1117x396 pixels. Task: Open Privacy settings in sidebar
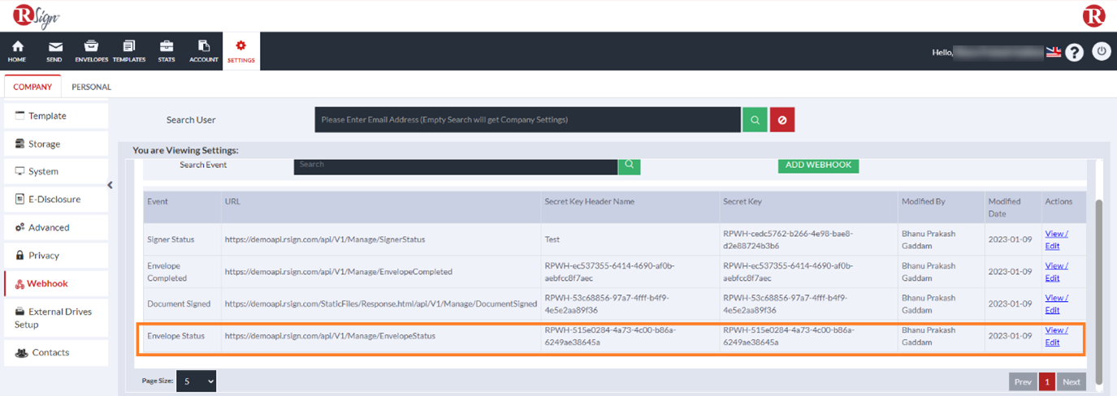point(56,255)
